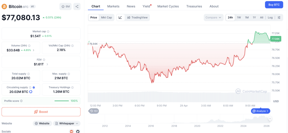The width and height of the screenshot is (288, 133).
Task: Open chart settings sliders icon
Action: pyautogui.click(x=279, y=17)
